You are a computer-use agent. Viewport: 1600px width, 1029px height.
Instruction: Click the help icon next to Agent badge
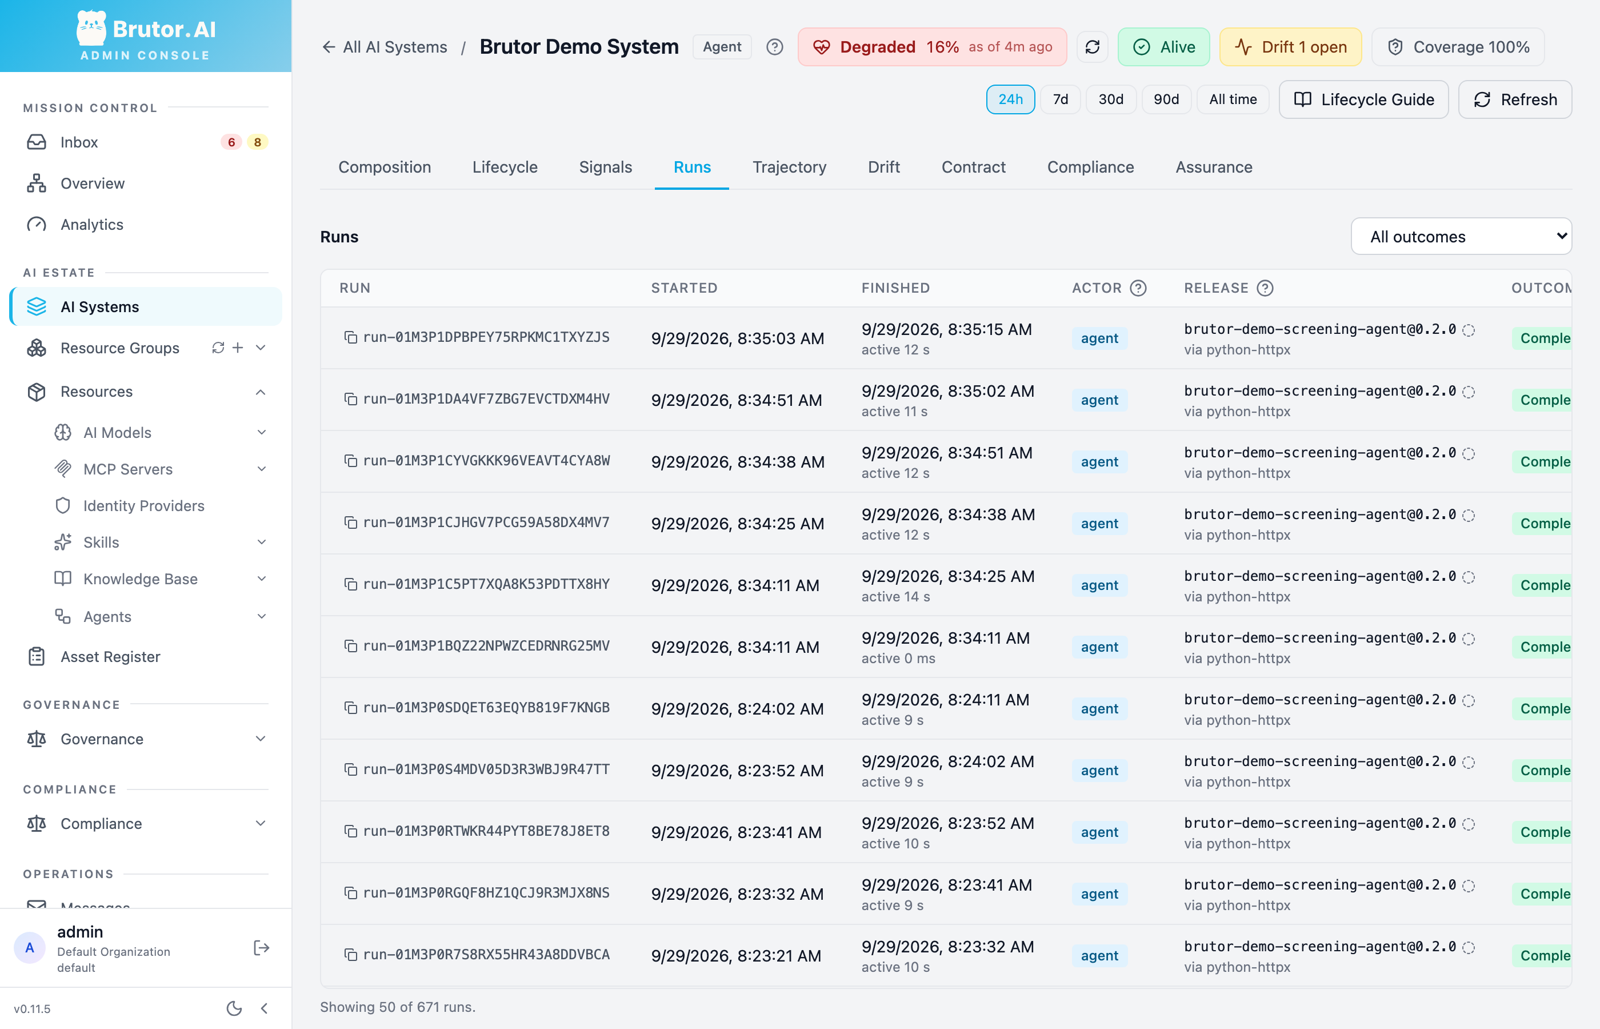click(775, 47)
